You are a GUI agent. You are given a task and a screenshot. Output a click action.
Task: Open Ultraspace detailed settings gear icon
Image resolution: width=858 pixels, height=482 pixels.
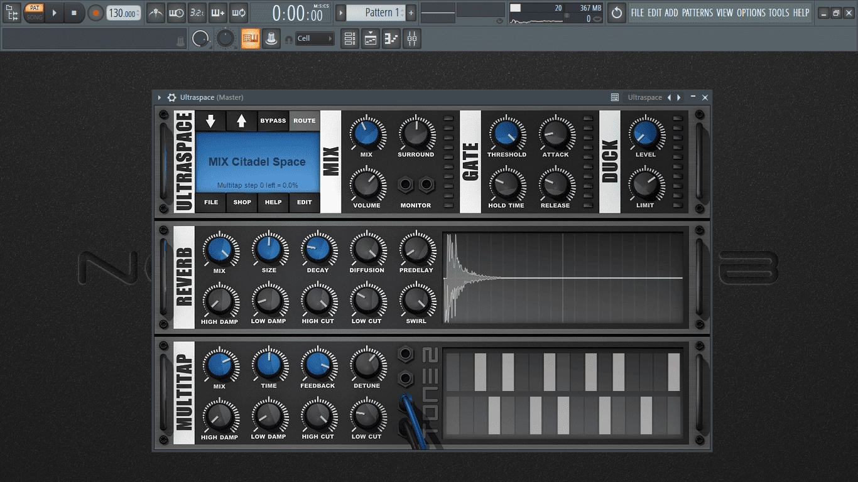(171, 97)
